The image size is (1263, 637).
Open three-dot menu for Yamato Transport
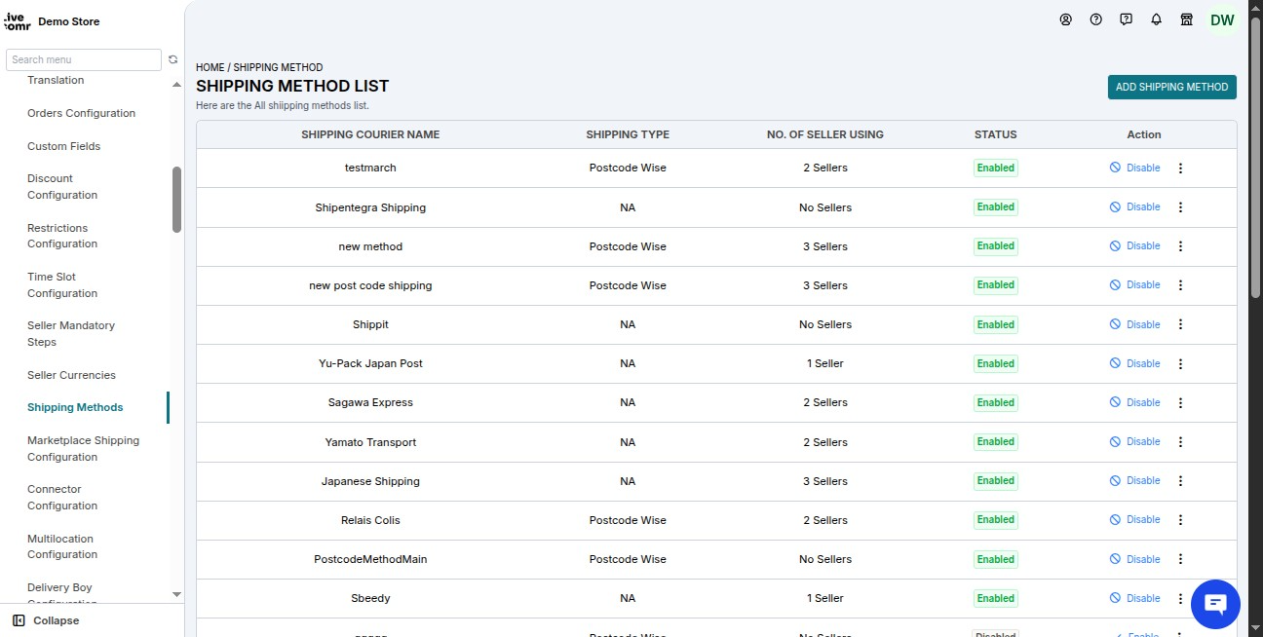tap(1180, 441)
